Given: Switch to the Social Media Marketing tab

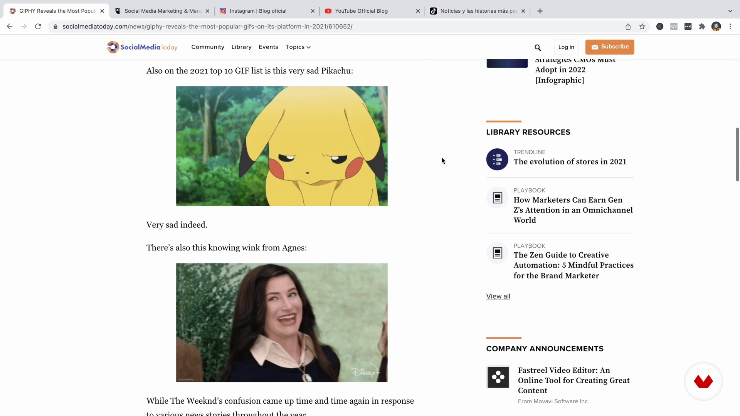Looking at the screenshot, I should pyautogui.click(x=162, y=11).
